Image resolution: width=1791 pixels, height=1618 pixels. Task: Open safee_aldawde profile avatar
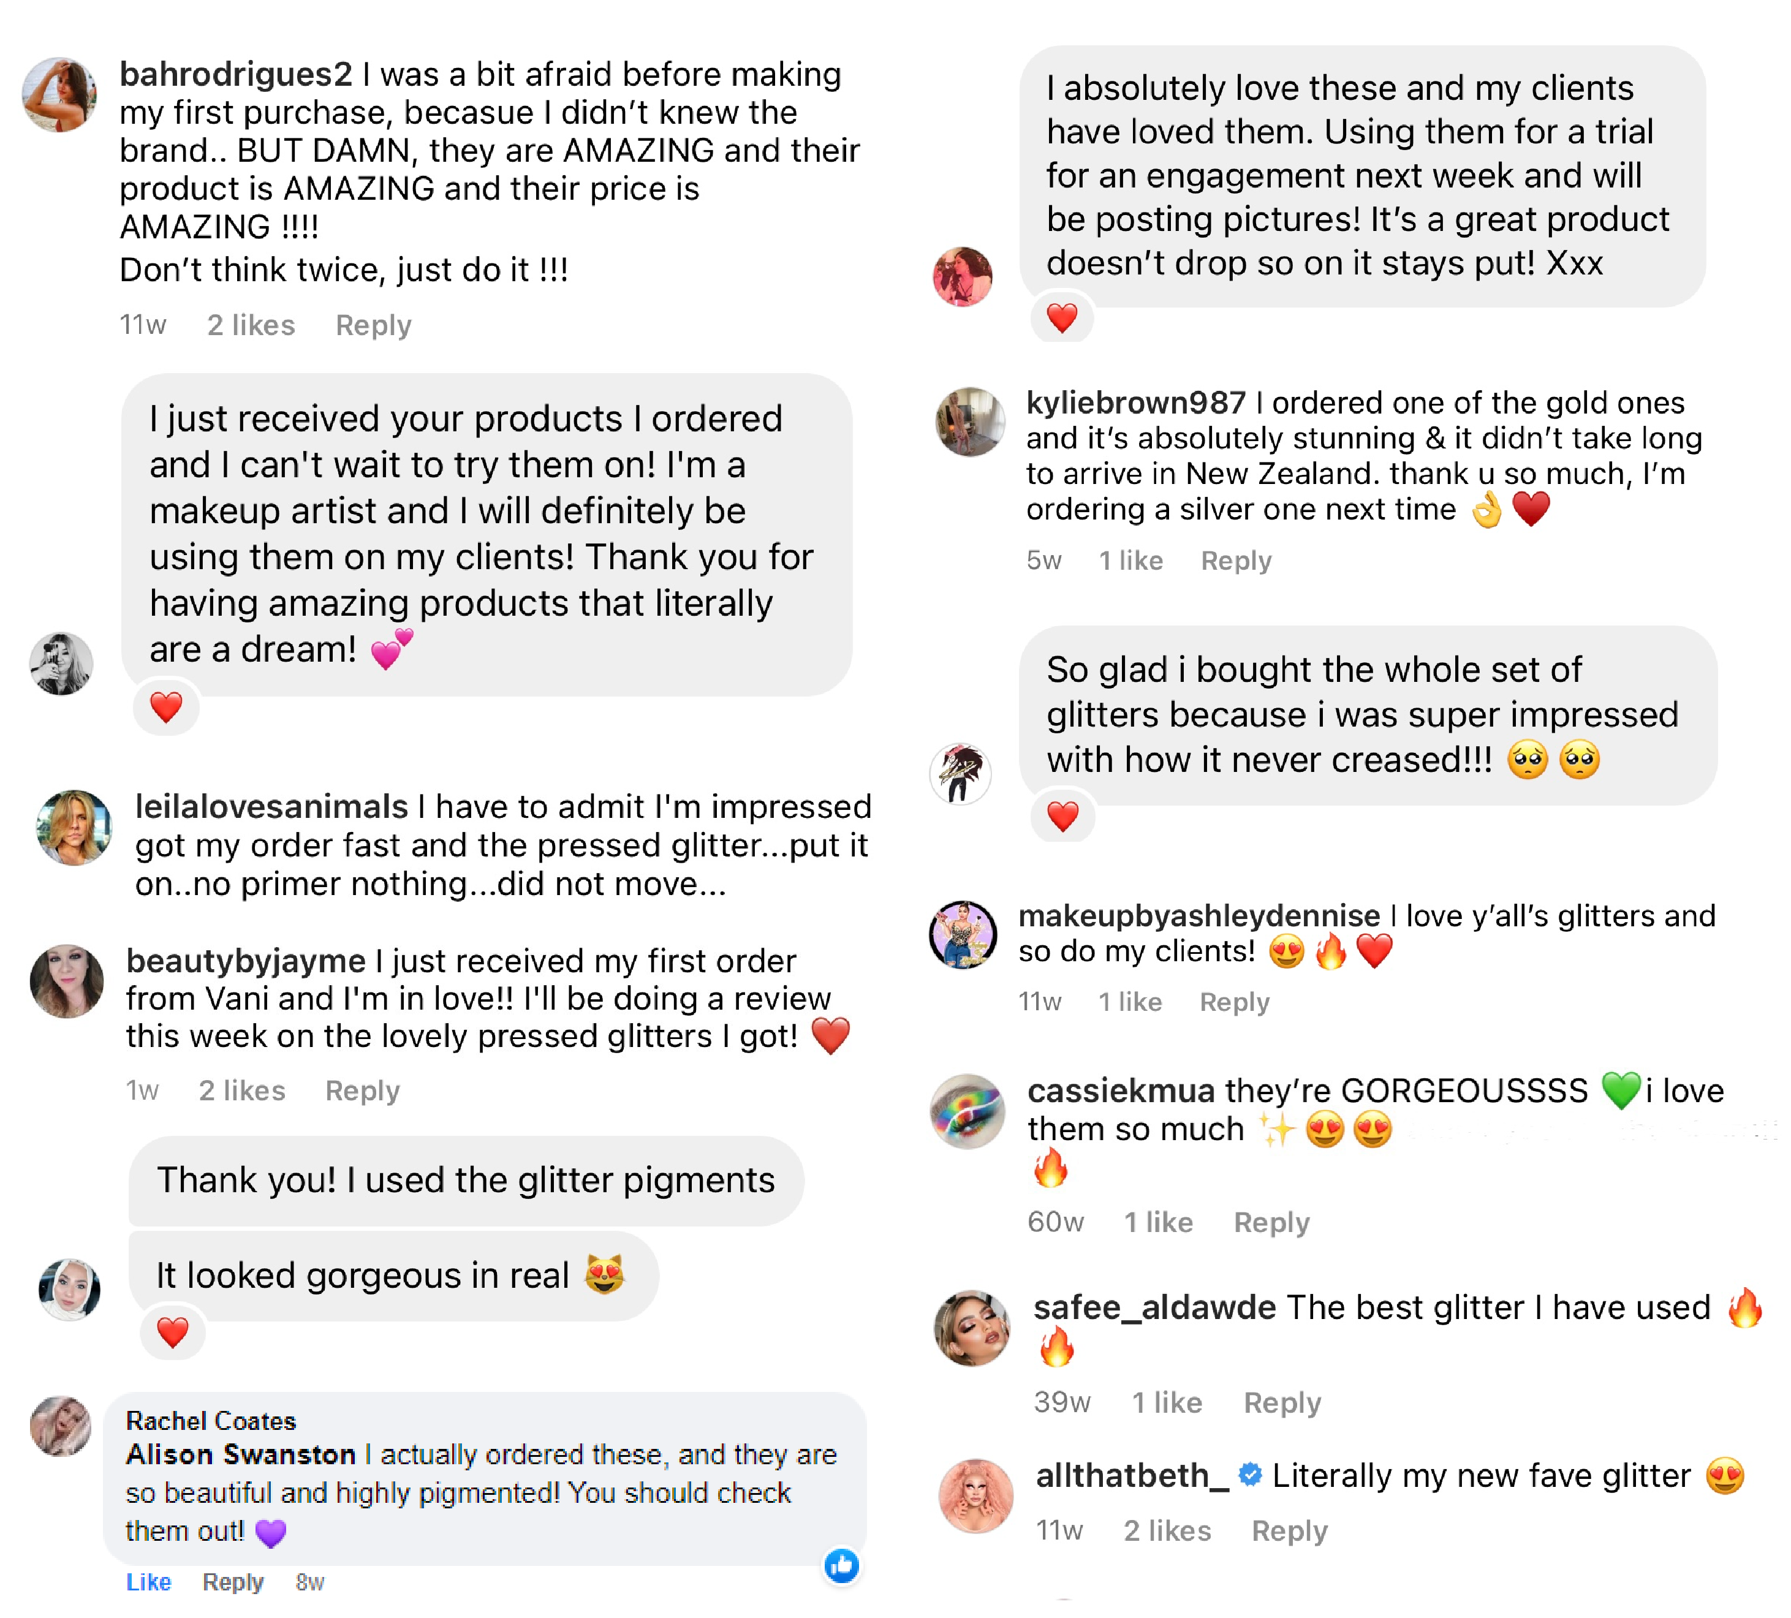click(x=972, y=1328)
